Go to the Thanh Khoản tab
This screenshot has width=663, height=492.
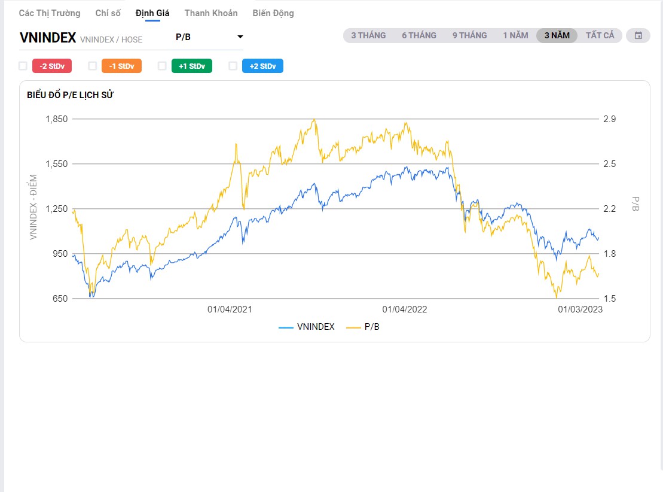click(210, 13)
